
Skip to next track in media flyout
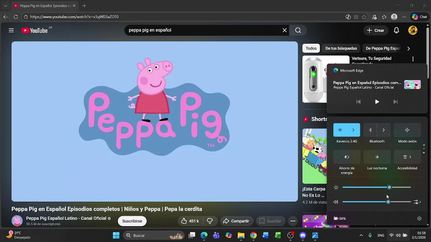point(395,102)
